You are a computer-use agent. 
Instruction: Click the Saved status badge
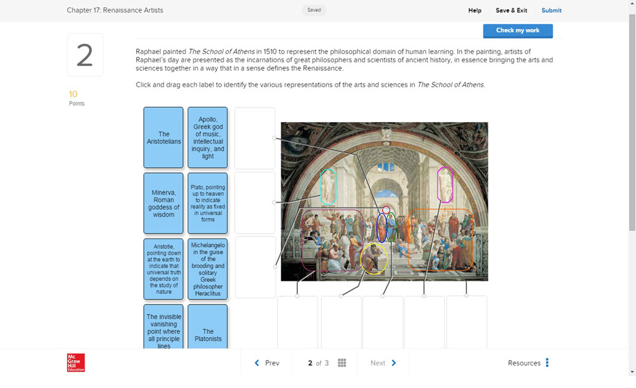314,10
